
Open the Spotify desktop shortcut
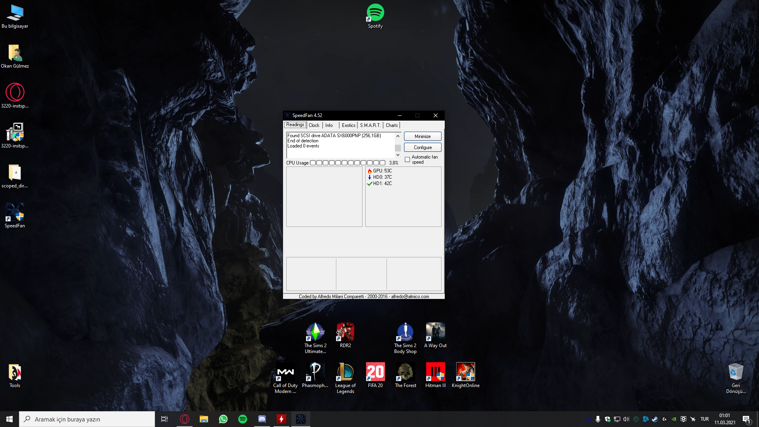click(375, 17)
